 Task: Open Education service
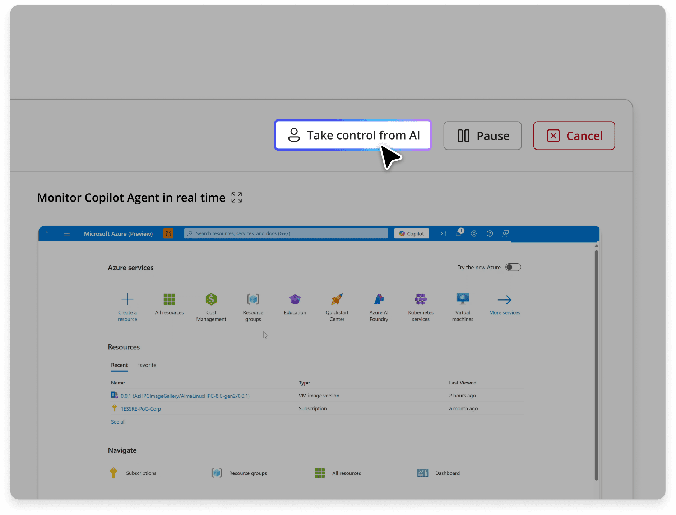point(295,304)
